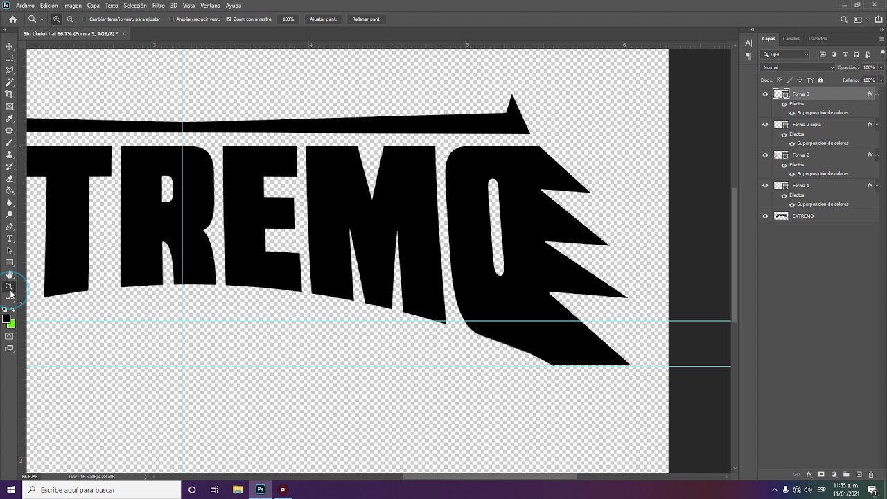The image size is (887, 499).
Task: Select the Magic Wand tool
Action: pyautogui.click(x=9, y=82)
